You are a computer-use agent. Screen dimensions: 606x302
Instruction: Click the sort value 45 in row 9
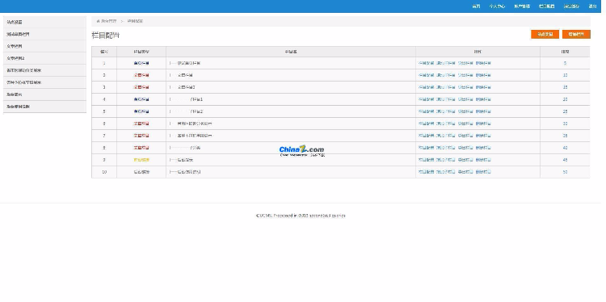pyautogui.click(x=565, y=160)
